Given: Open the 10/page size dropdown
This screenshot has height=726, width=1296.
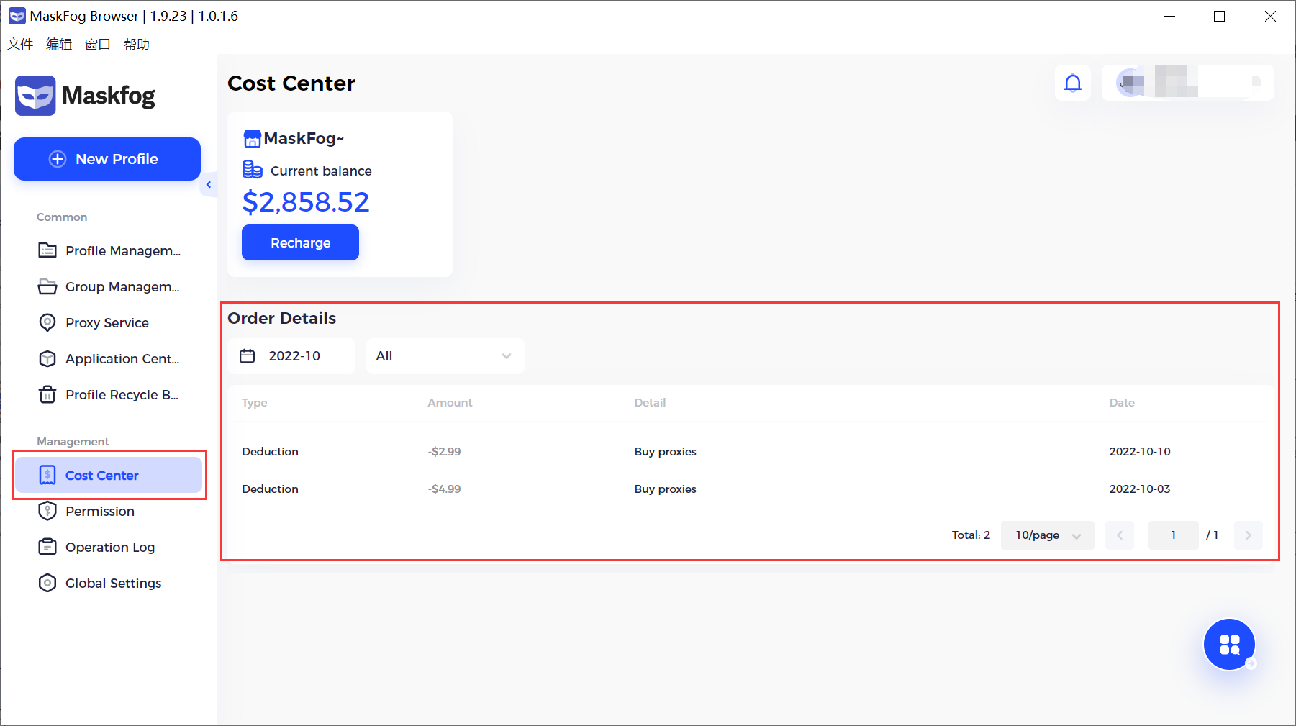Looking at the screenshot, I should coord(1048,535).
